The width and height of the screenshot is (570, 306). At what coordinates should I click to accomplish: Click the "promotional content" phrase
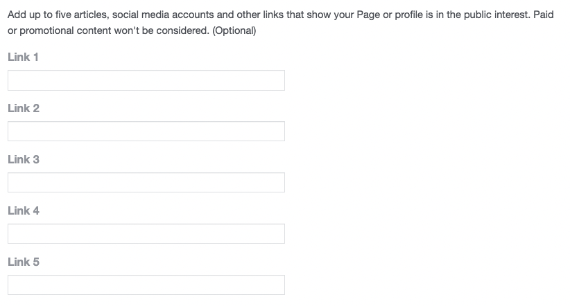pyautogui.click(x=65, y=30)
